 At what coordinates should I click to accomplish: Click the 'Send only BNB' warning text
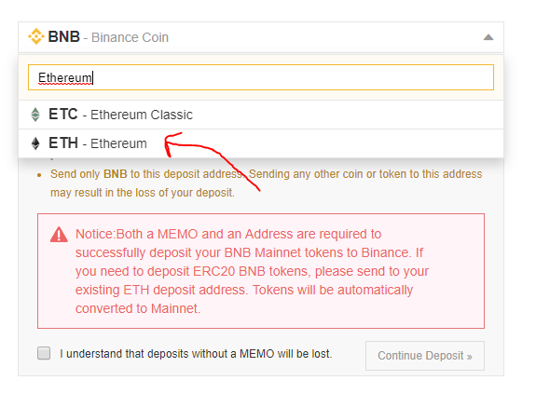coord(266,183)
